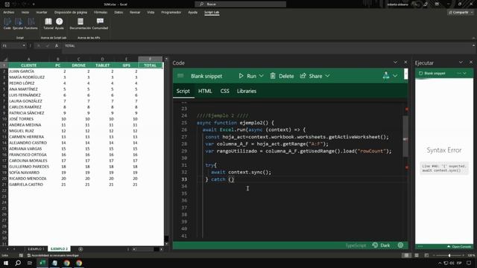Expand the snippet chevron in Ejecutar pane header
Screen dimensions: 477x268
click(464, 73)
